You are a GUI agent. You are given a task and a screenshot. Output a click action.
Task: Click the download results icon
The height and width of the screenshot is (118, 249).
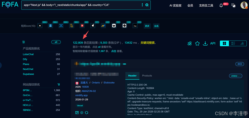(205, 43)
